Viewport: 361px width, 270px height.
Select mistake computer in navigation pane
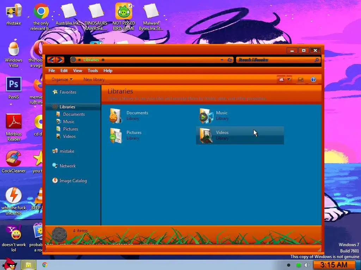click(x=63, y=151)
